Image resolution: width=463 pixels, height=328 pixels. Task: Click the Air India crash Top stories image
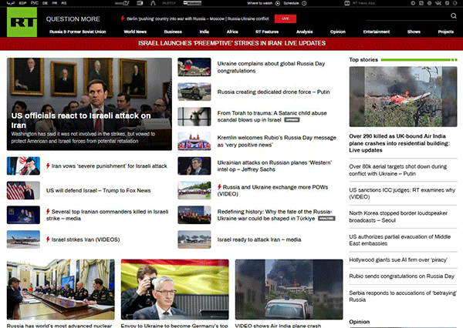(x=403, y=97)
